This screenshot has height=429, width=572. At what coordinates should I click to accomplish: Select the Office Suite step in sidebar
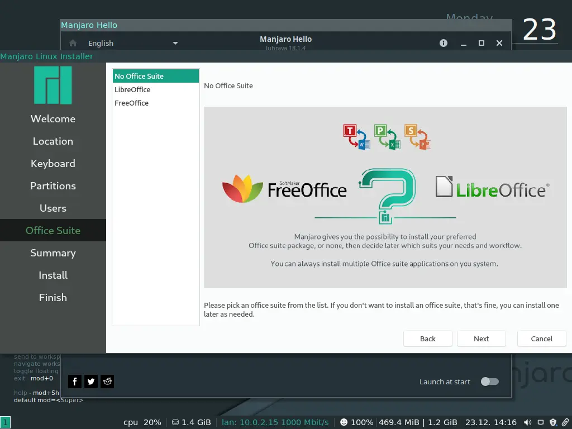click(x=53, y=230)
